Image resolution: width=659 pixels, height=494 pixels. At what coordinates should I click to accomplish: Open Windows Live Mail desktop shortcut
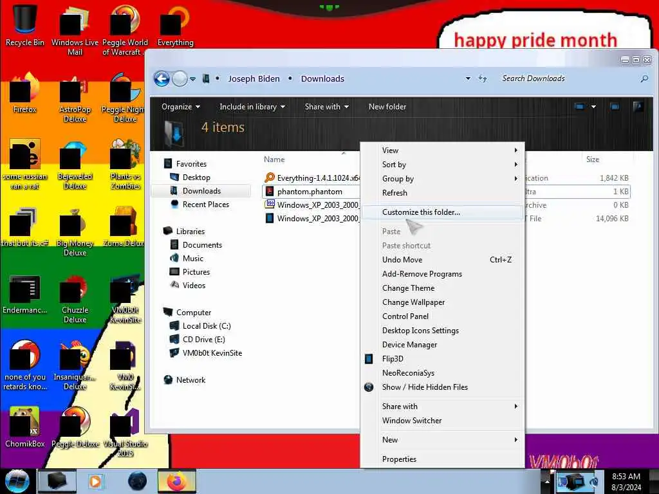point(75,30)
